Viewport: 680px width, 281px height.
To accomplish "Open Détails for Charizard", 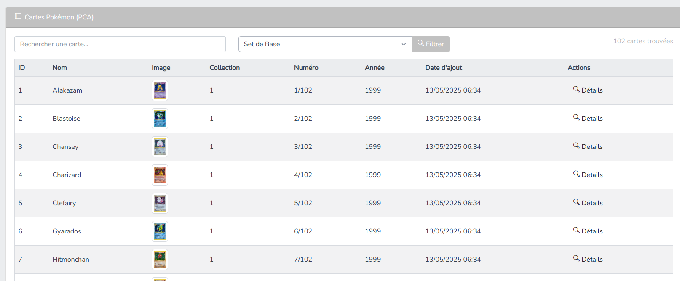I will (588, 175).
